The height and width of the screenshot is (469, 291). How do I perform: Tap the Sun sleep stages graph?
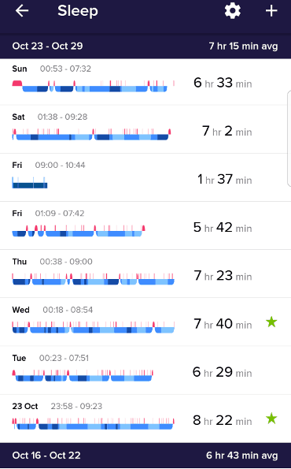point(94,86)
